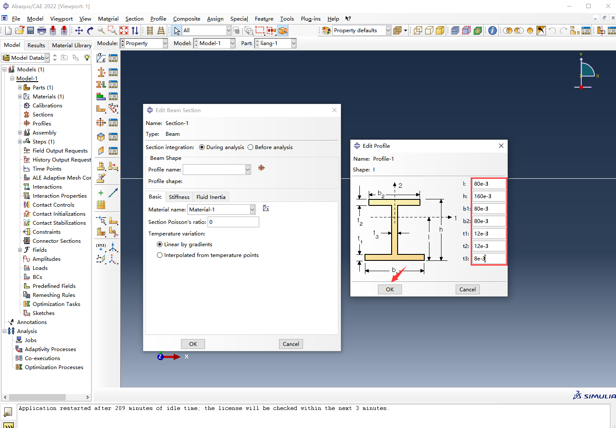Switch to the Stiffness tab
This screenshot has height=428, width=616.
click(x=179, y=197)
